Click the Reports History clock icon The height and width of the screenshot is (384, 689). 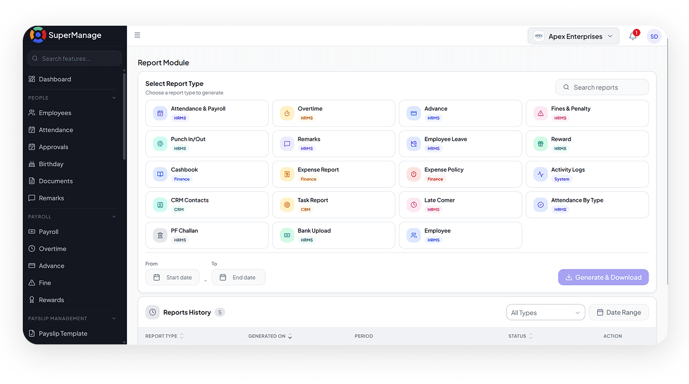coord(153,312)
